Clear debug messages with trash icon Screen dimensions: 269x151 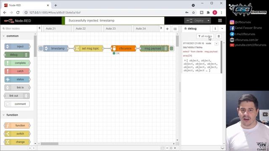219,36
